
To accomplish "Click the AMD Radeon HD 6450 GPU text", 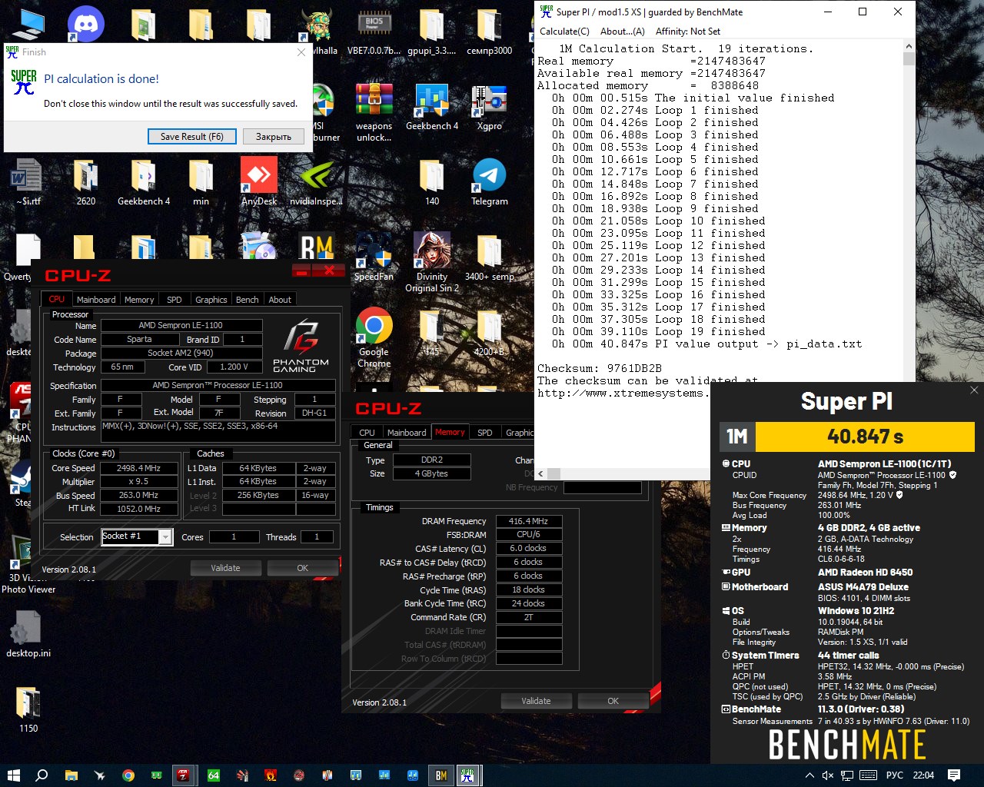I will point(866,573).
